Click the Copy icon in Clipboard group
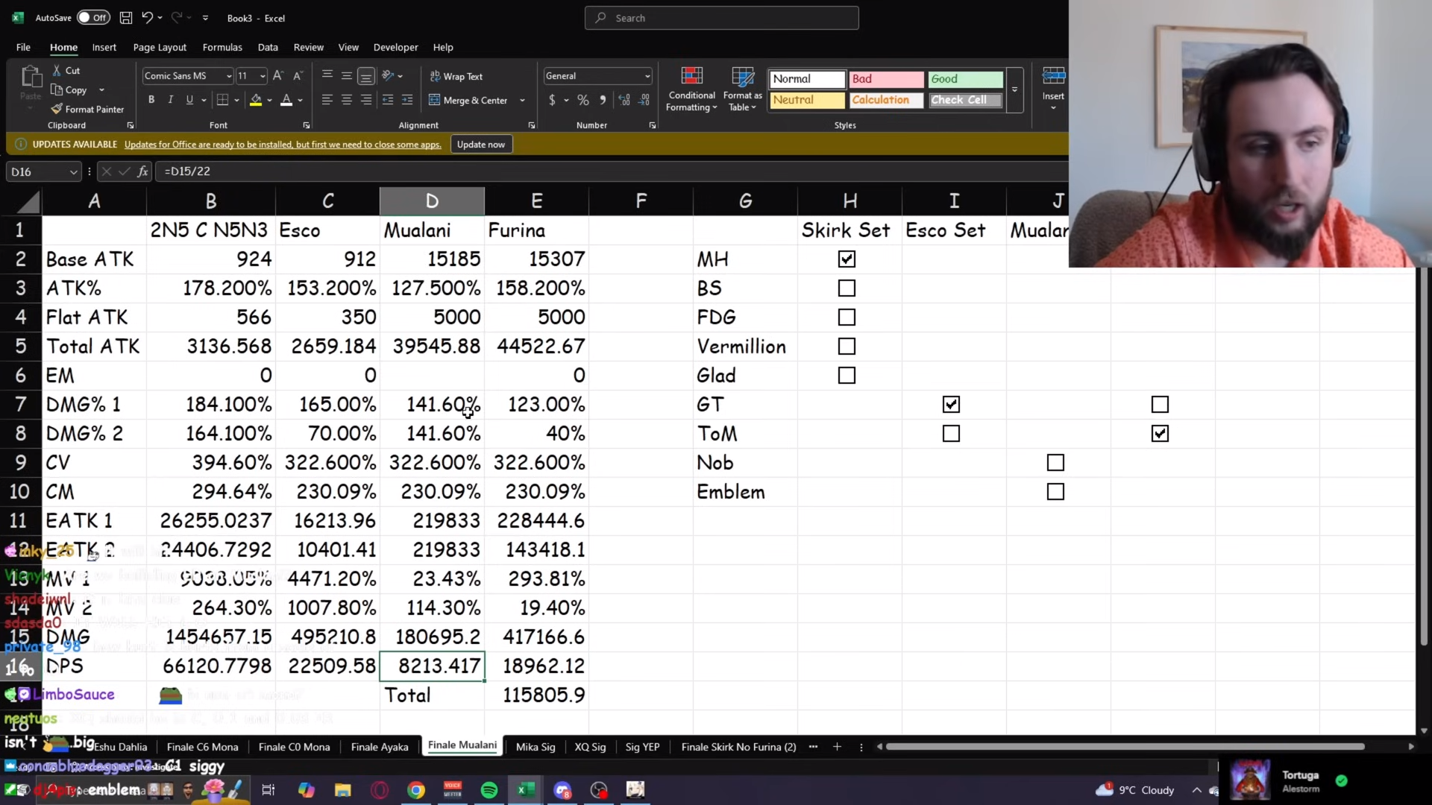 pyautogui.click(x=57, y=89)
